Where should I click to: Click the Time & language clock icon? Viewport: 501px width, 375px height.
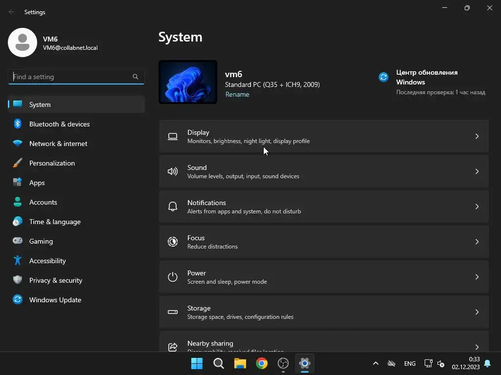point(18,221)
